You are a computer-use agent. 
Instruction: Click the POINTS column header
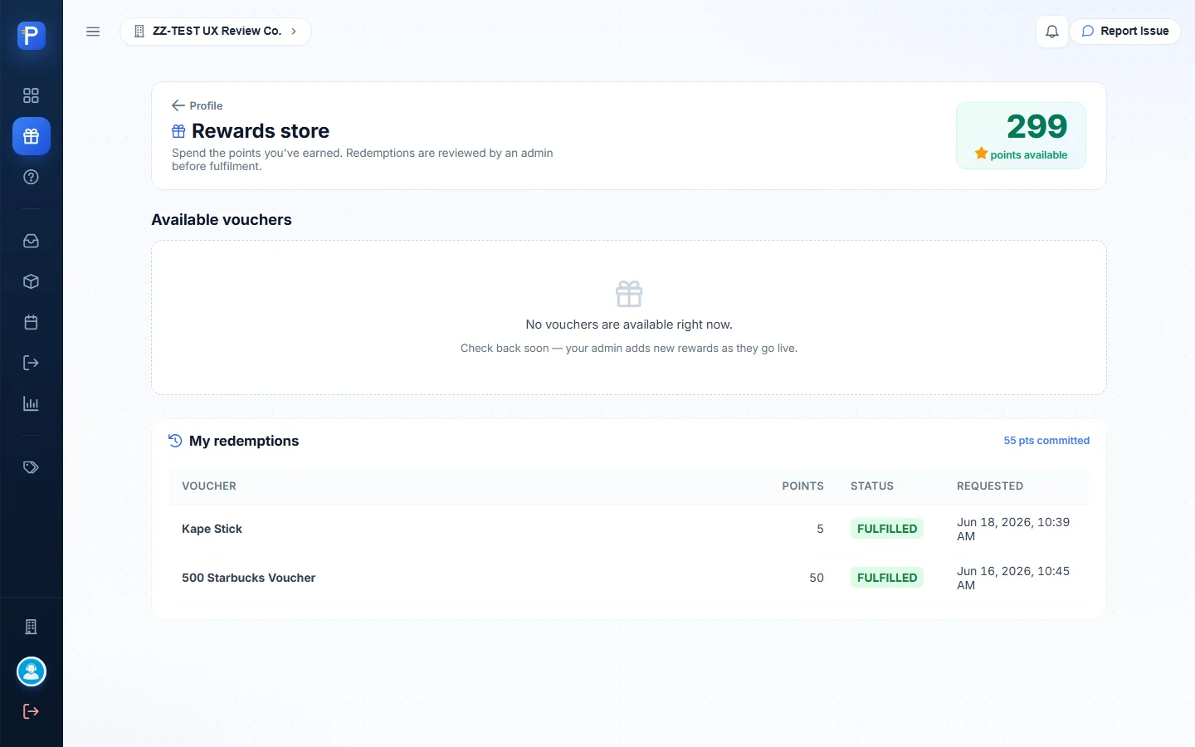(802, 486)
